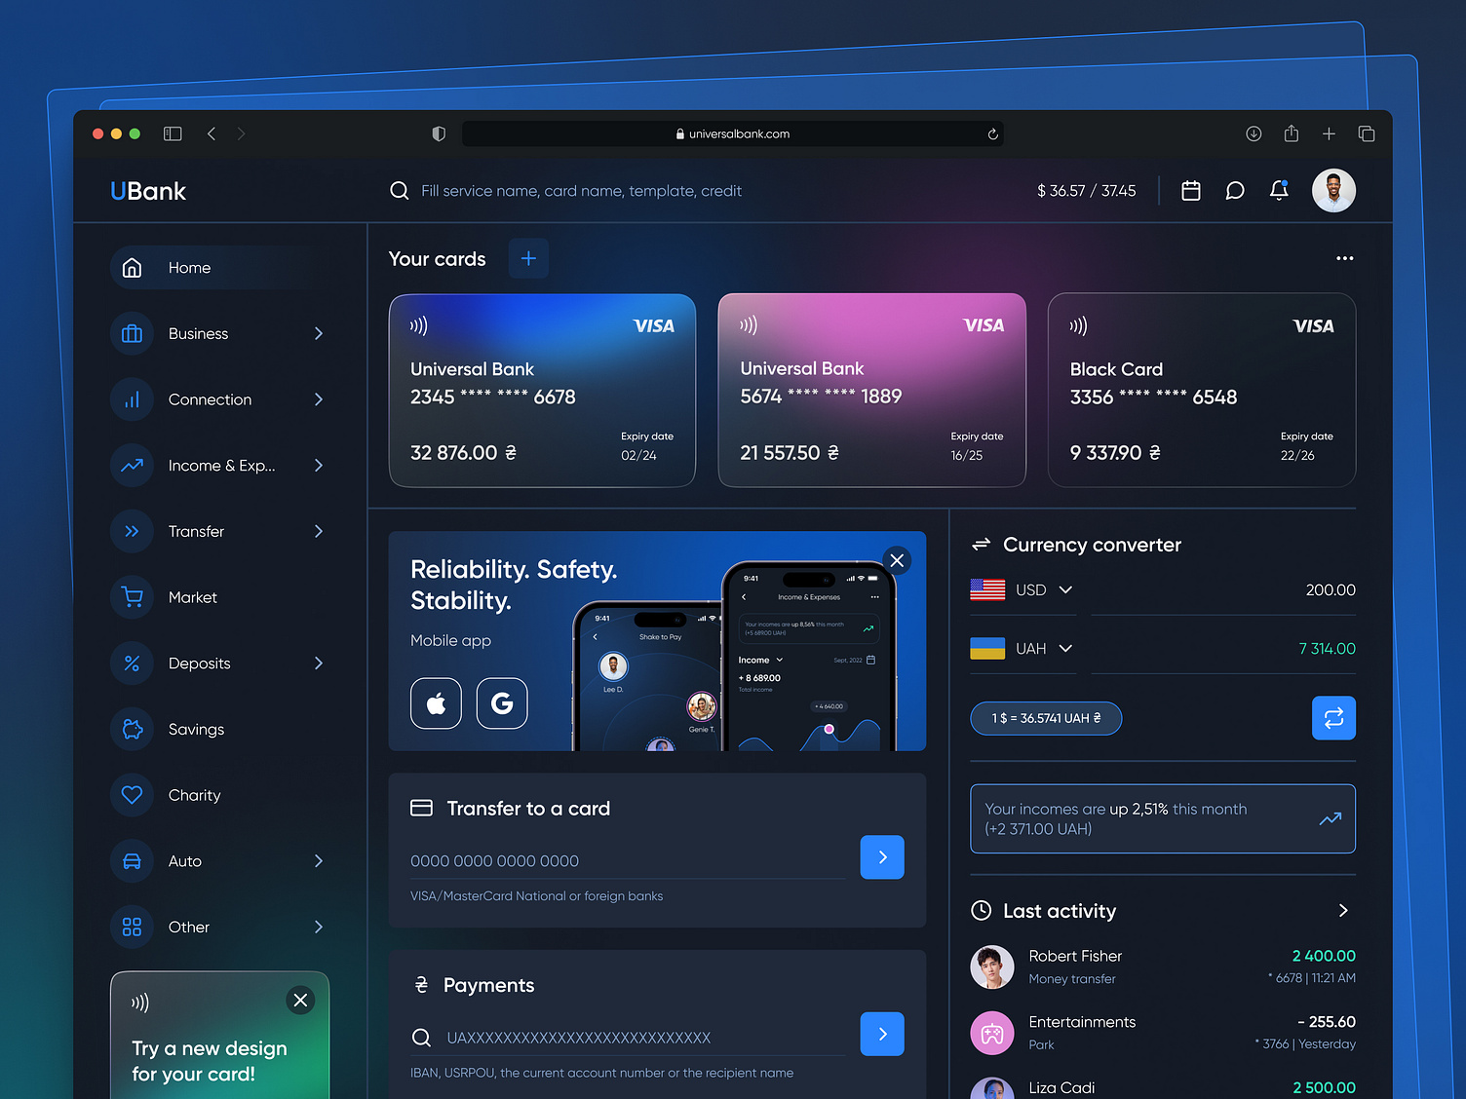Viewport: 1466px width, 1099px height.
Task: Select the pink Universal Bank card ending 1889
Action: pos(872,390)
